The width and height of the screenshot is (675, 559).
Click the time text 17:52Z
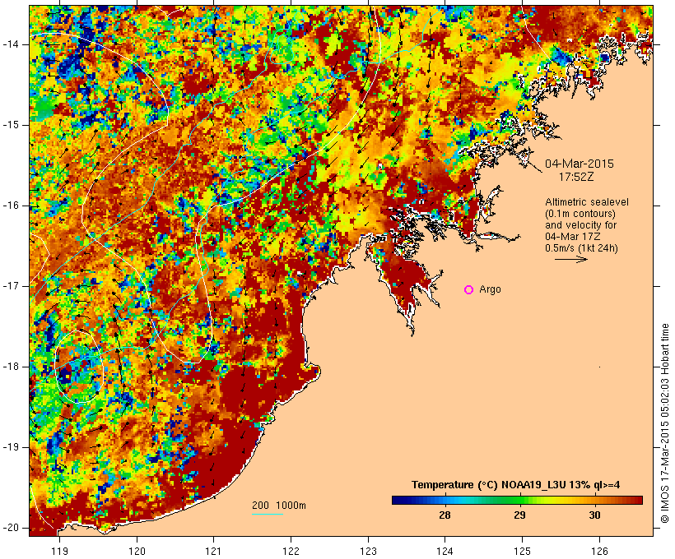pyautogui.click(x=576, y=177)
